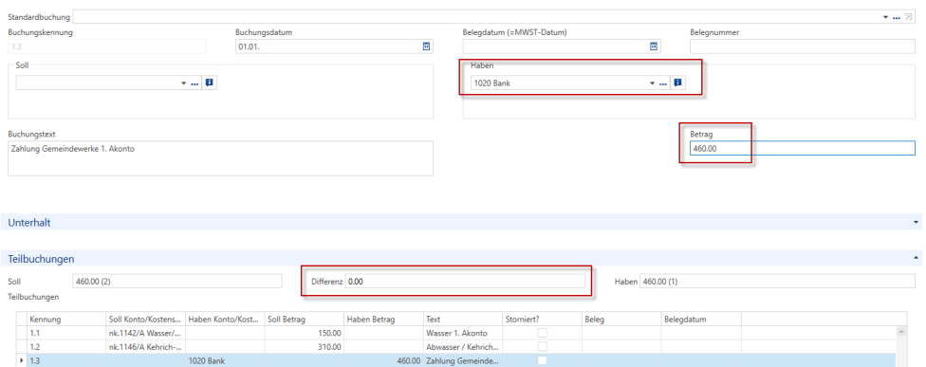Toggle Storniert checkbox for row 1.1

(x=542, y=333)
